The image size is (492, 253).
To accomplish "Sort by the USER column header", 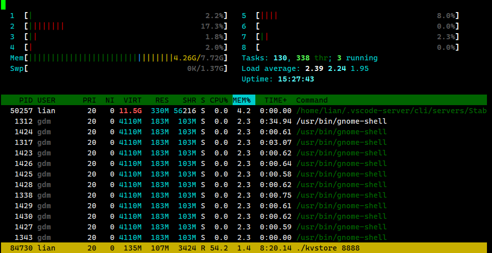I will (46, 100).
